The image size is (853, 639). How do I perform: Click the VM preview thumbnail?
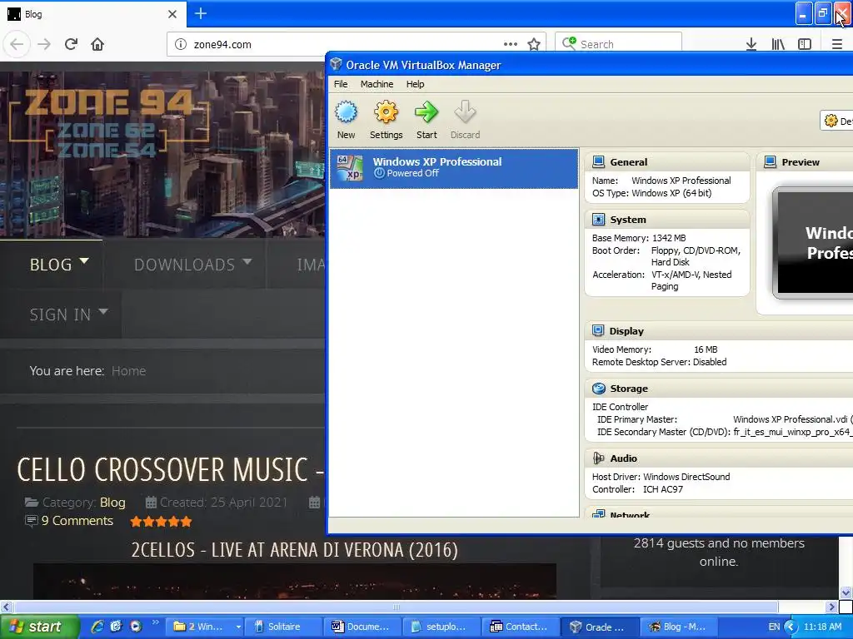(x=814, y=243)
